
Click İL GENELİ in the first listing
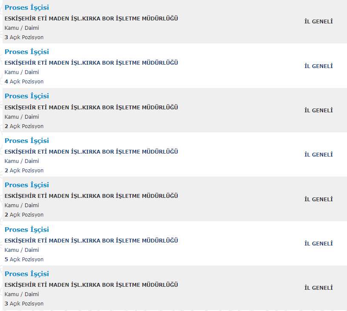[318, 22]
